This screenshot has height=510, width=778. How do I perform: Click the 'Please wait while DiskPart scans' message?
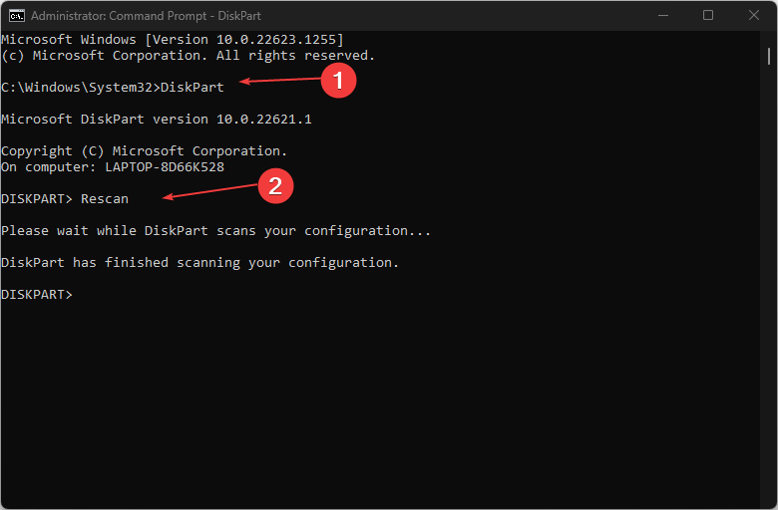pos(216,231)
